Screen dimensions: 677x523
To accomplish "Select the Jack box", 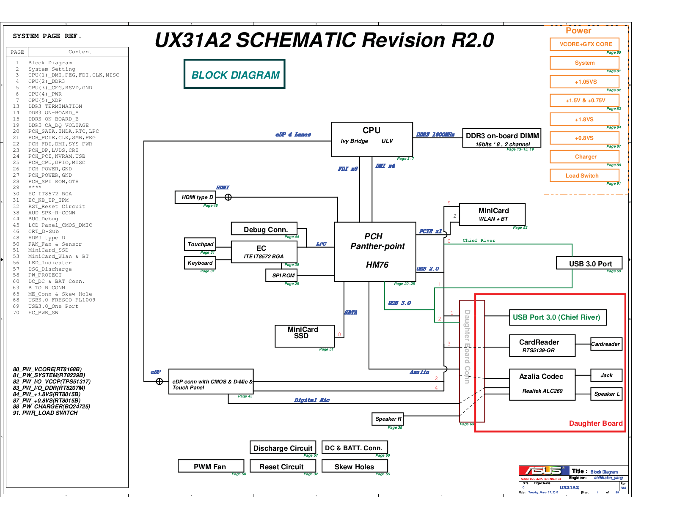I will click(606, 375).
